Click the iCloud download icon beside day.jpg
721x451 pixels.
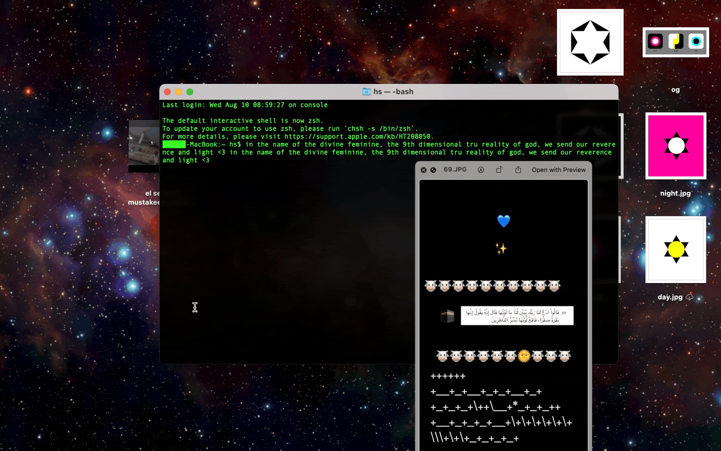click(689, 297)
